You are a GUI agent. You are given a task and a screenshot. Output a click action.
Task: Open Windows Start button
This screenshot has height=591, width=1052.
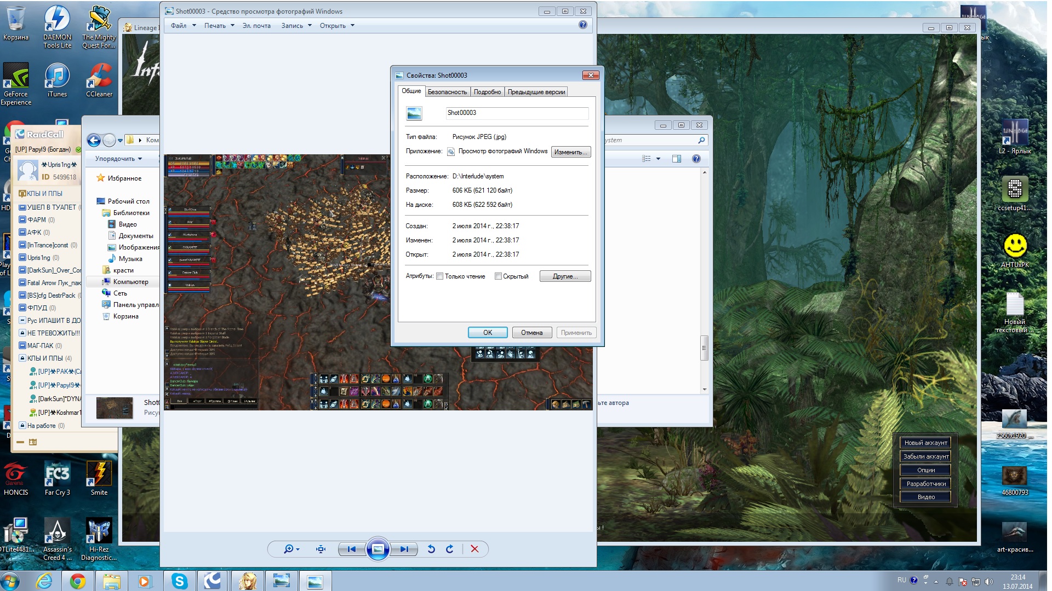10,581
